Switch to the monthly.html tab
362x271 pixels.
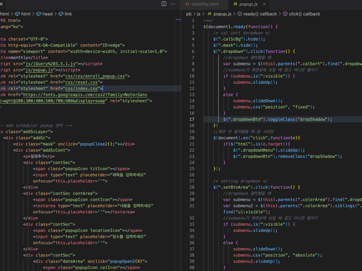[x=204, y=5]
